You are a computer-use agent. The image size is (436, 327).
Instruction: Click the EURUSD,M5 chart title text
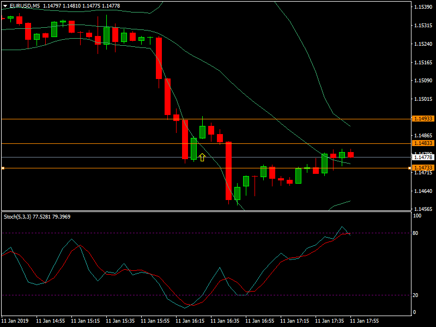25,5
